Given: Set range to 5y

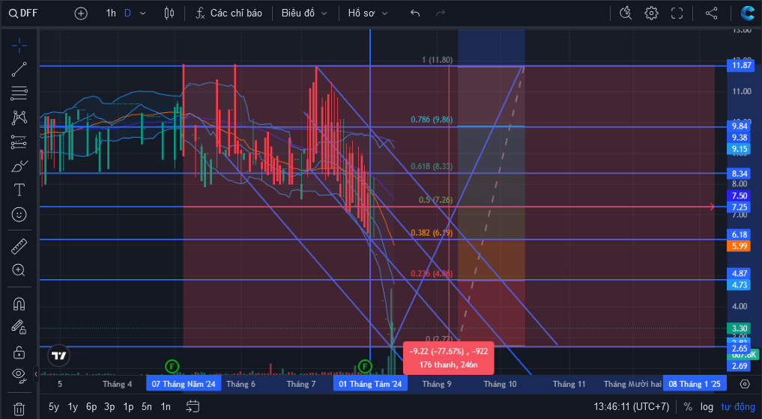Looking at the screenshot, I should [53, 407].
